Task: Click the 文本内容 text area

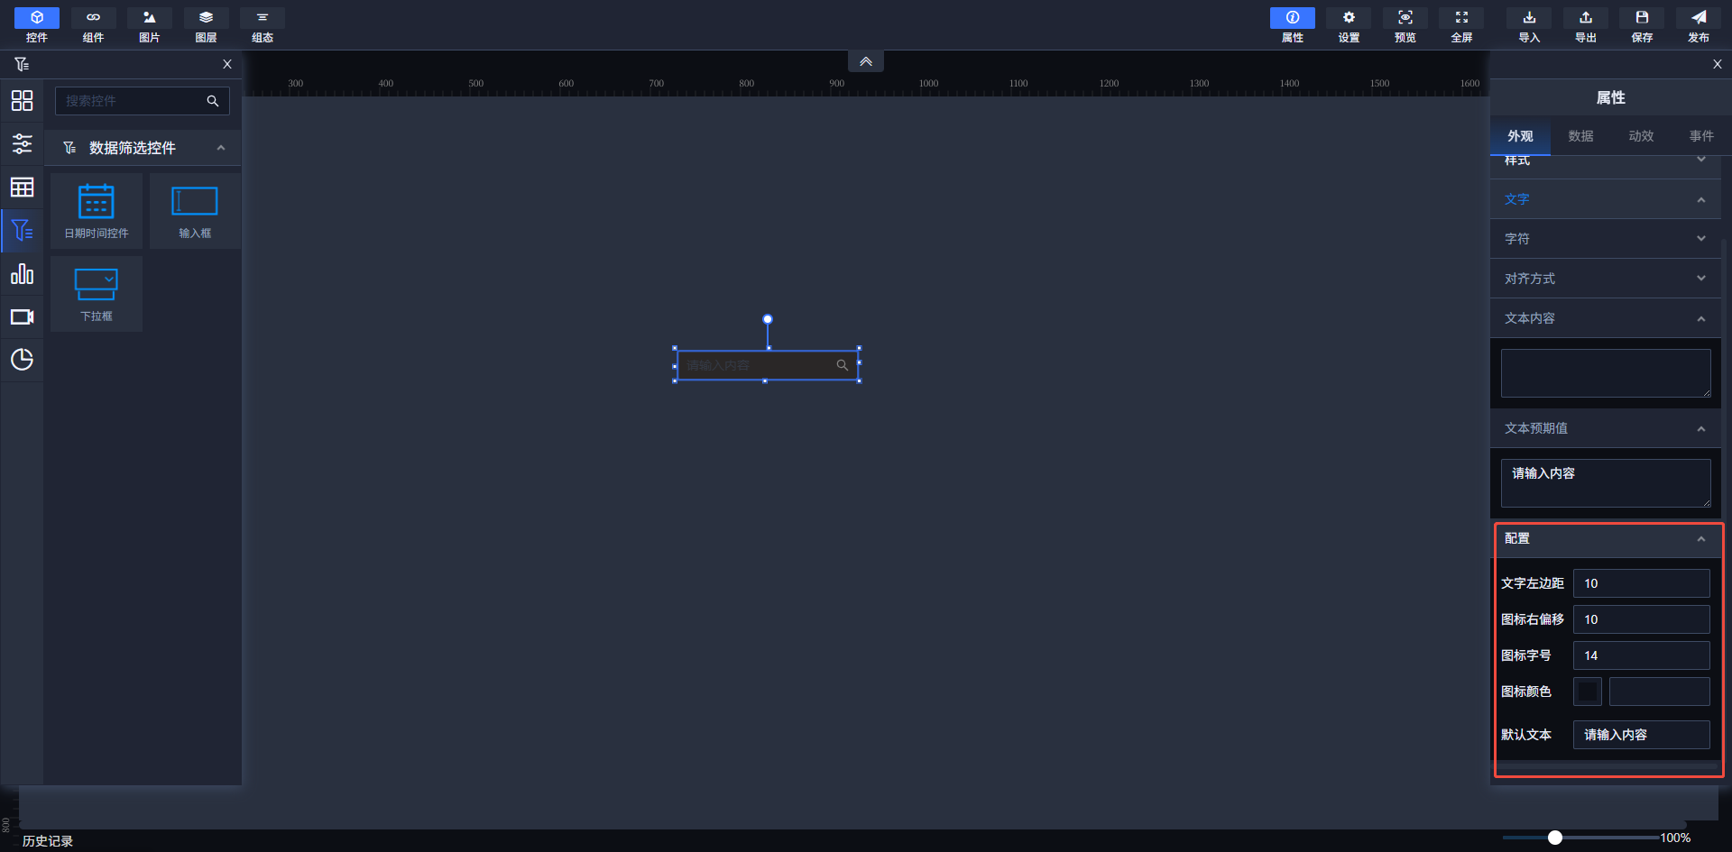Action: 1606,373
